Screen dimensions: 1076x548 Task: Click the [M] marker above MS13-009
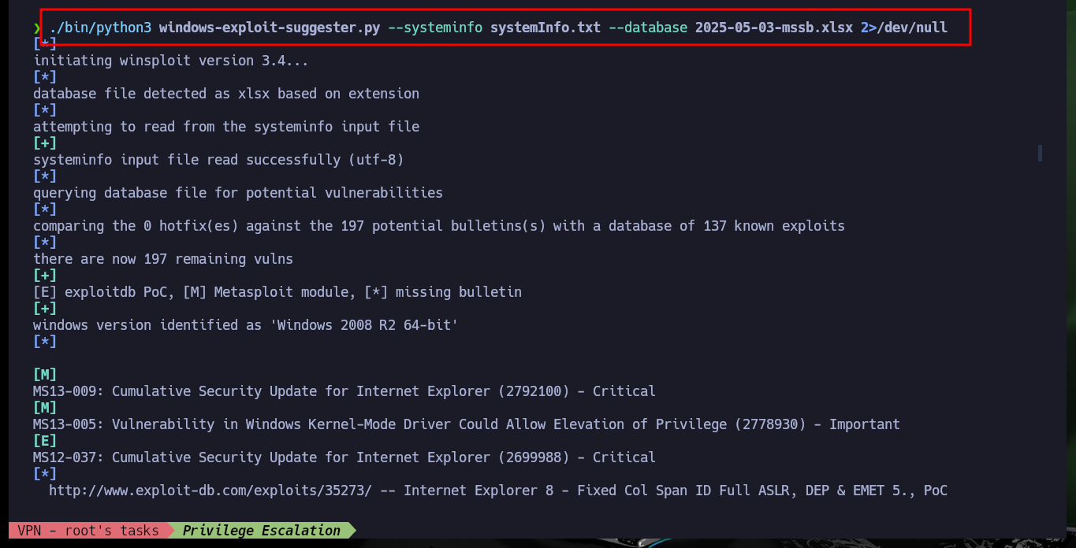pos(45,374)
